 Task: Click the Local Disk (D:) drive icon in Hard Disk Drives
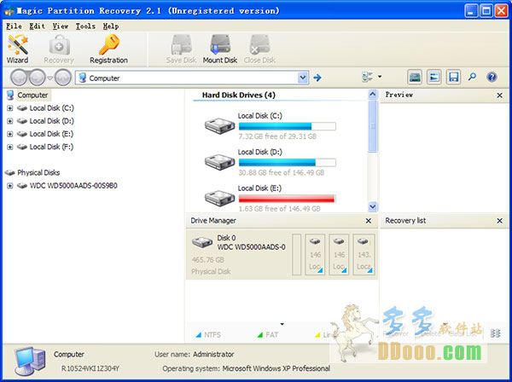[x=220, y=162]
